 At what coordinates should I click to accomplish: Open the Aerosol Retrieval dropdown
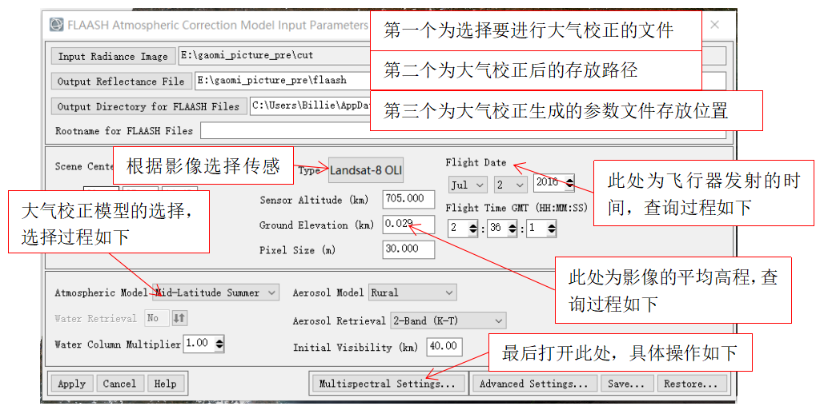pyautogui.click(x=448, y=320)
